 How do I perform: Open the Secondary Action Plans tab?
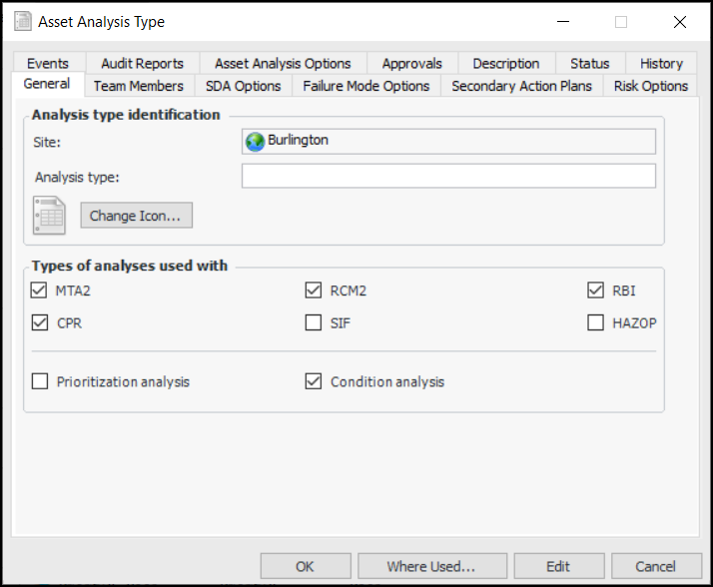(x=521, y=86)
